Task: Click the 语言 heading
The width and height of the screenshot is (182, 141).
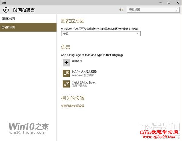Action: coord(66,47)
